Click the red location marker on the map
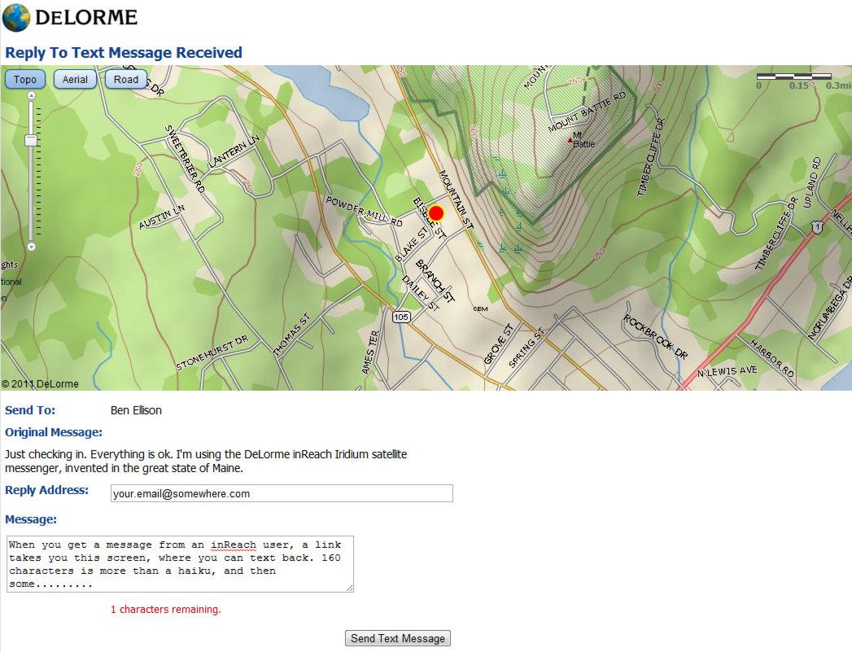The width and height of the screenshot is (852, 652). pyautogui.click(x=436, y=213)
